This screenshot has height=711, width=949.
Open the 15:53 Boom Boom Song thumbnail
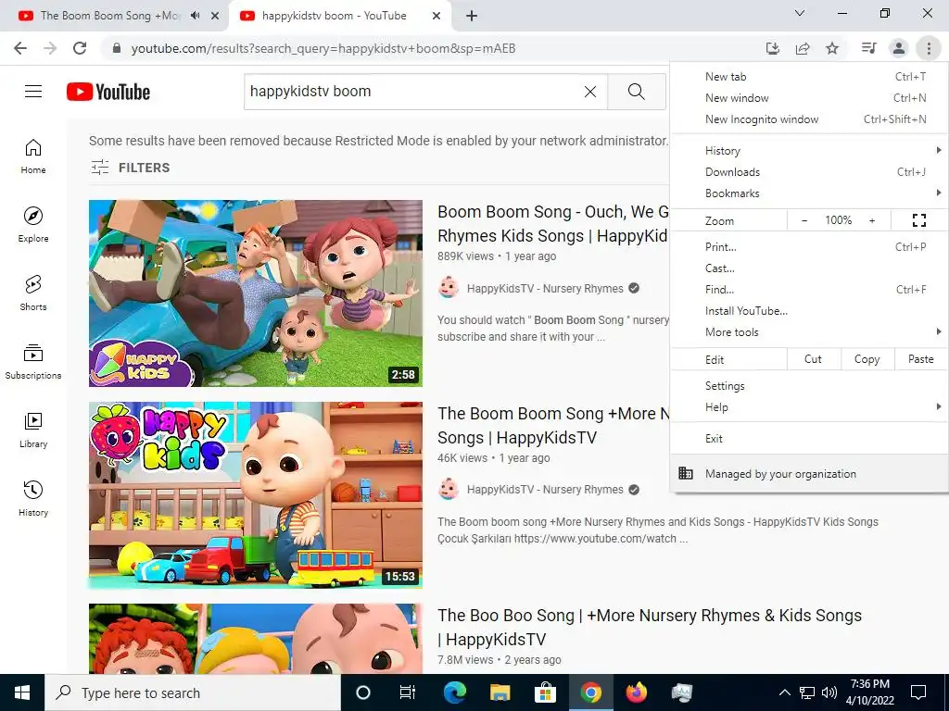(256, 495)
